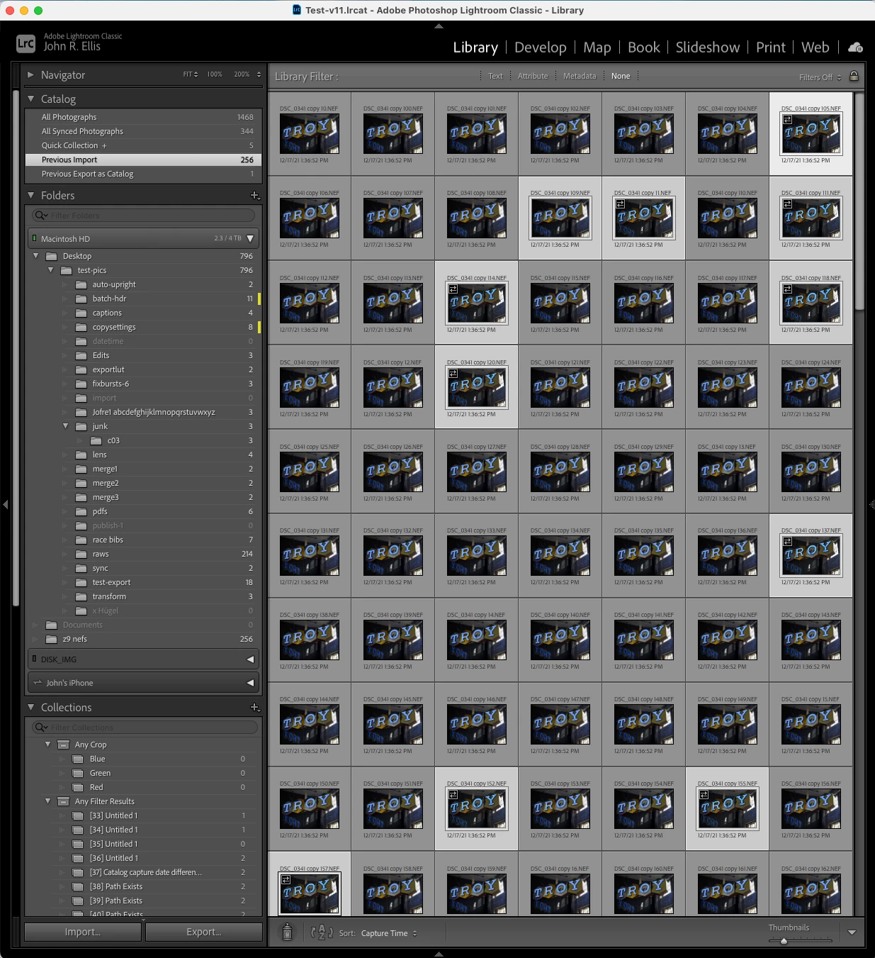Image resolution: width=875 pixels, height=958 pixels.
Task: Click the Lrc identity plate logo
Action: 26,43
